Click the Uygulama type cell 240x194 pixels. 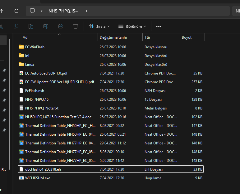[153, 178]
